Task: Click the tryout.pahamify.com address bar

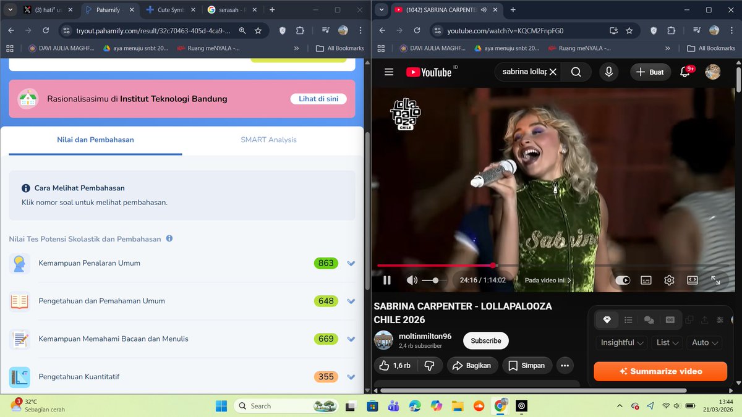Action: point(153,30)
